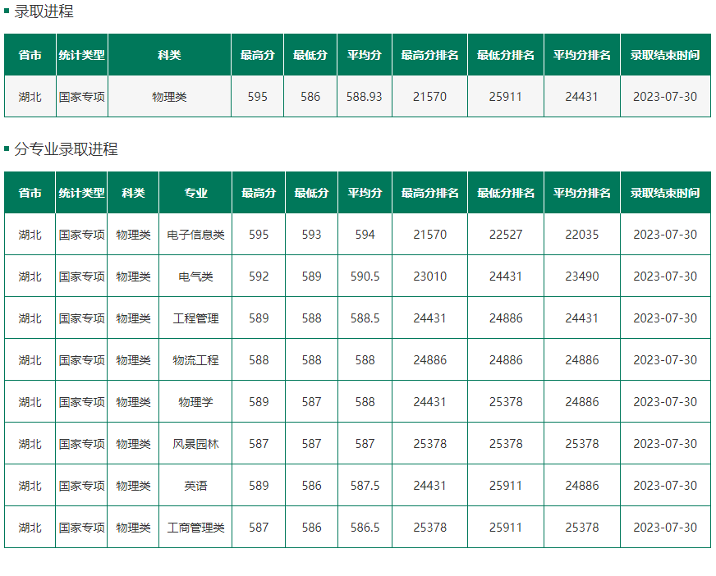The width and height of the screenshot is (716, 576).
Task: Click lowest rank '25911' in 工商管理类 row
Action: [506, 528]
